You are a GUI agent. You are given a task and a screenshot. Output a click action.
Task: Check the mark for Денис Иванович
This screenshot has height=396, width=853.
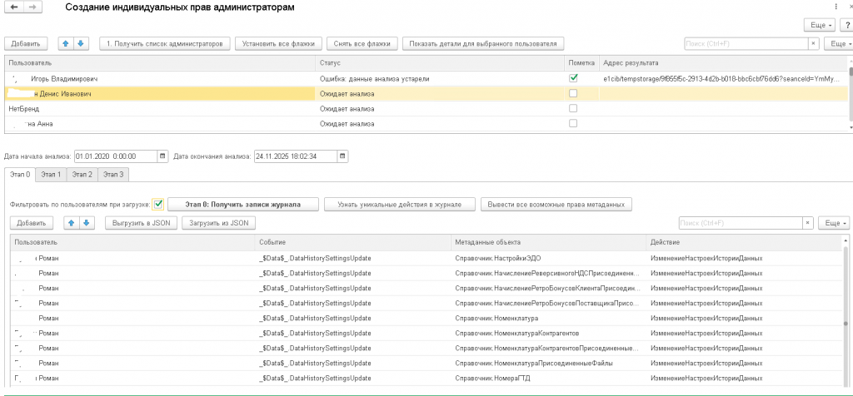[572, 94]
